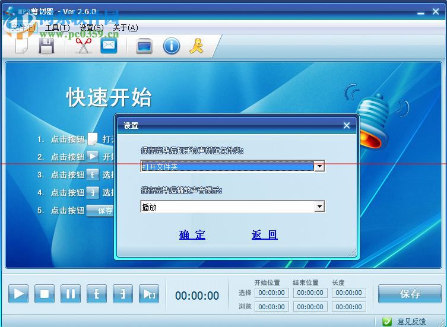Open the 关于(A) menu
Screen dimensions: 447x327
[x=125, y=28]
